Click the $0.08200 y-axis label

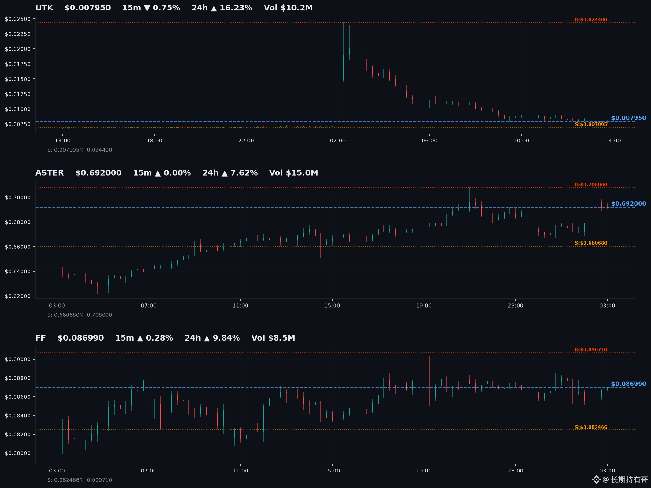tap(18, 435)
